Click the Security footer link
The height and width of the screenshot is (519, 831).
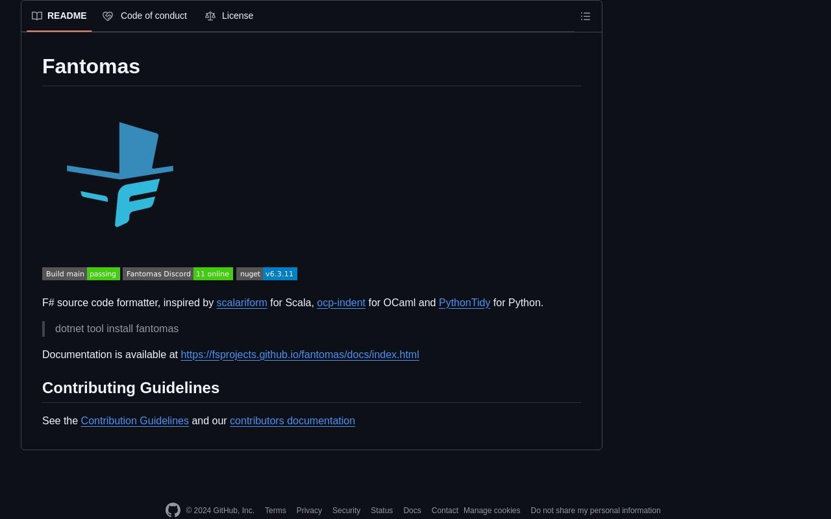(346, 511)
